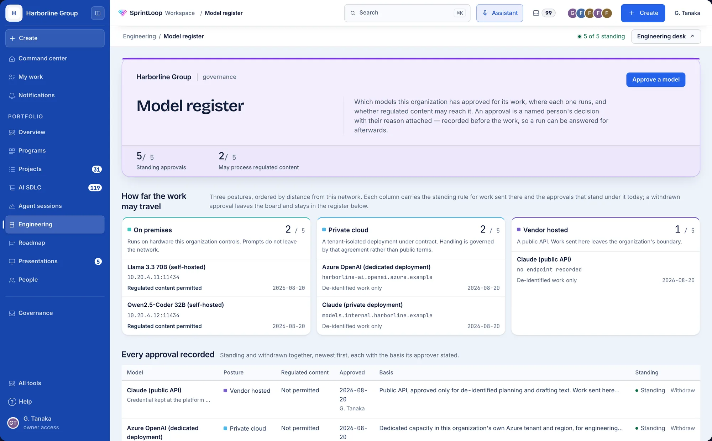Click Engineering breadcrumb link
This screenshot has height=441, width=712.
tap(139, 36)
